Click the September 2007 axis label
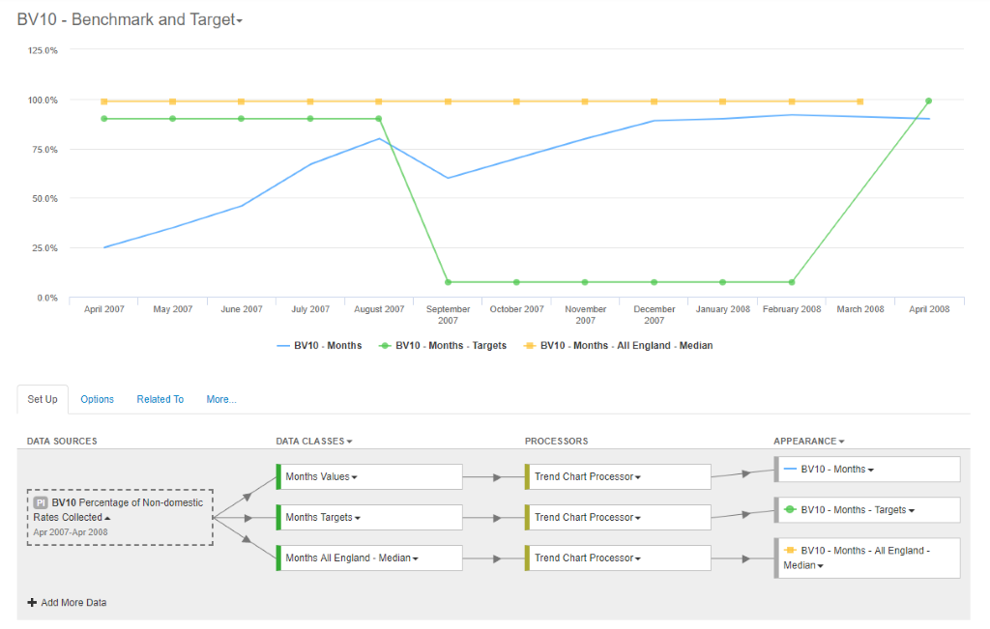This screenshot has width=990, height=629. (449, 315)
